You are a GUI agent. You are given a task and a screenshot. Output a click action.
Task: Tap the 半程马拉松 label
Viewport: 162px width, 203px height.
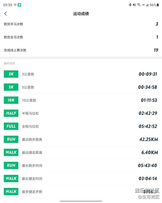[x=30, y=113]
